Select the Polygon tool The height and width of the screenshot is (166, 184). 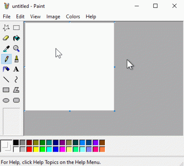coord(17,90)
